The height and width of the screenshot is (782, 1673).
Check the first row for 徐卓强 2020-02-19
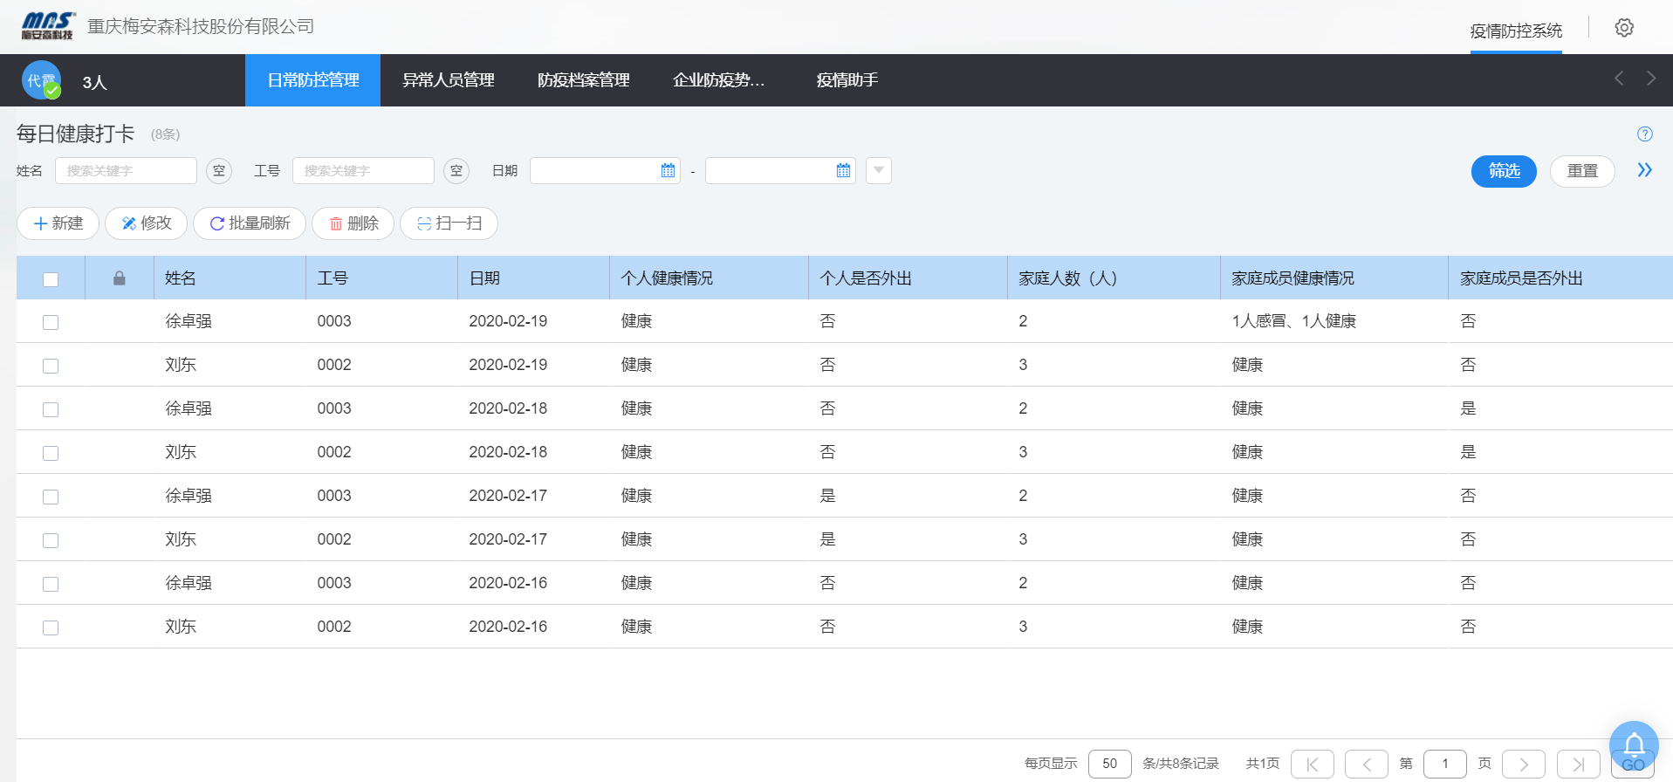(51, 322)
